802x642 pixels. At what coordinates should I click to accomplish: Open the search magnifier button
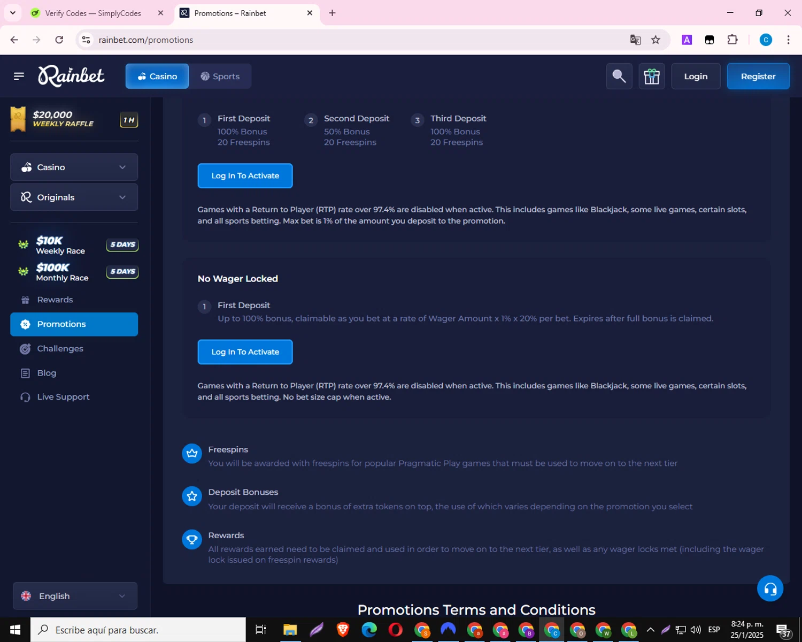point(619,76)
